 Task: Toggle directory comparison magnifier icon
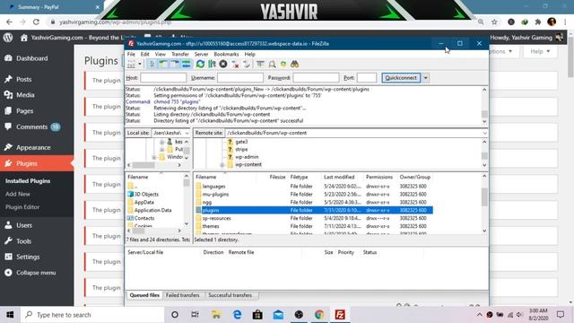272,64
